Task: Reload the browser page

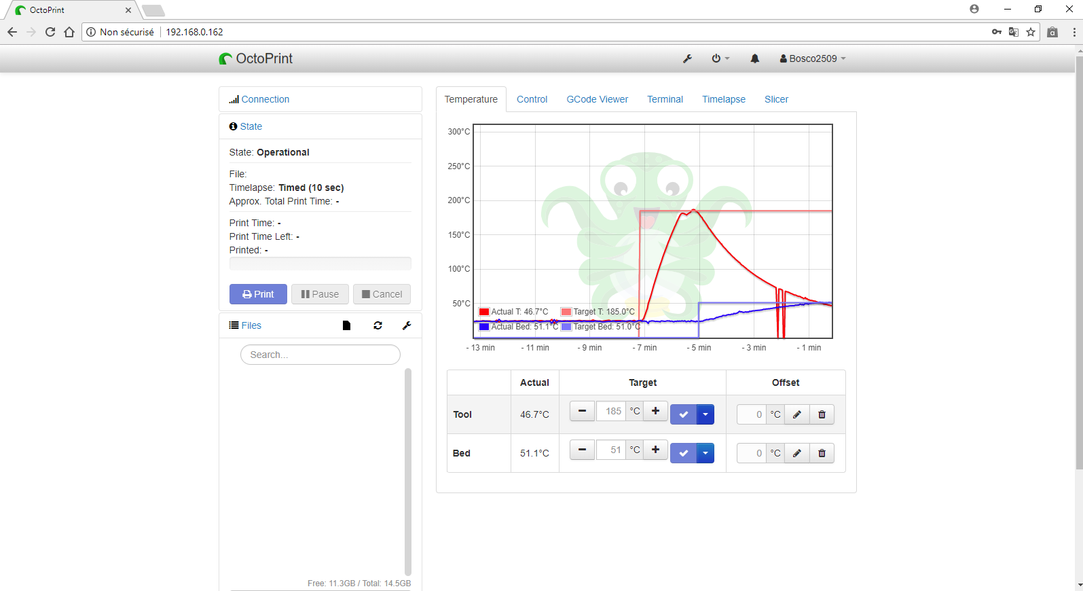Action: coord(50,32)
